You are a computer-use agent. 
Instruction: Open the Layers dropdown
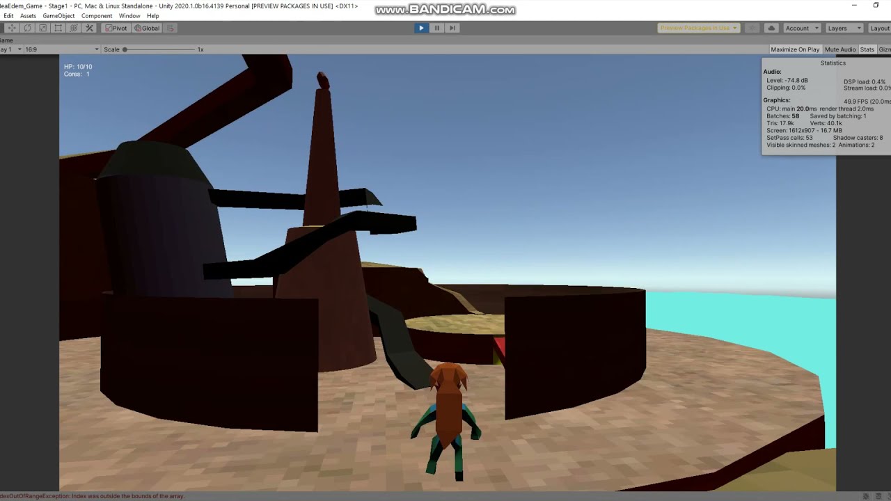tap(844, 28)
